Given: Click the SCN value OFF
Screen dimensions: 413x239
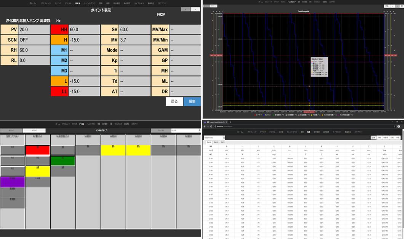Looking at the screenshot, I should pyautogui.click(x=34, y=40).
